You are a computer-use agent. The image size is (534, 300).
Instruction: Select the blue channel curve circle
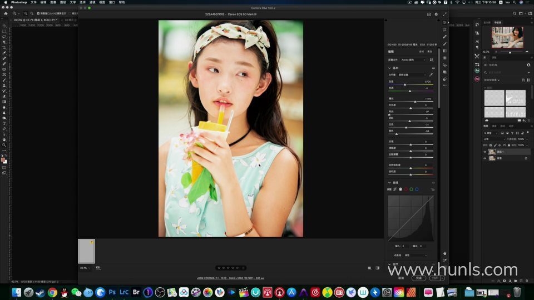417,189
